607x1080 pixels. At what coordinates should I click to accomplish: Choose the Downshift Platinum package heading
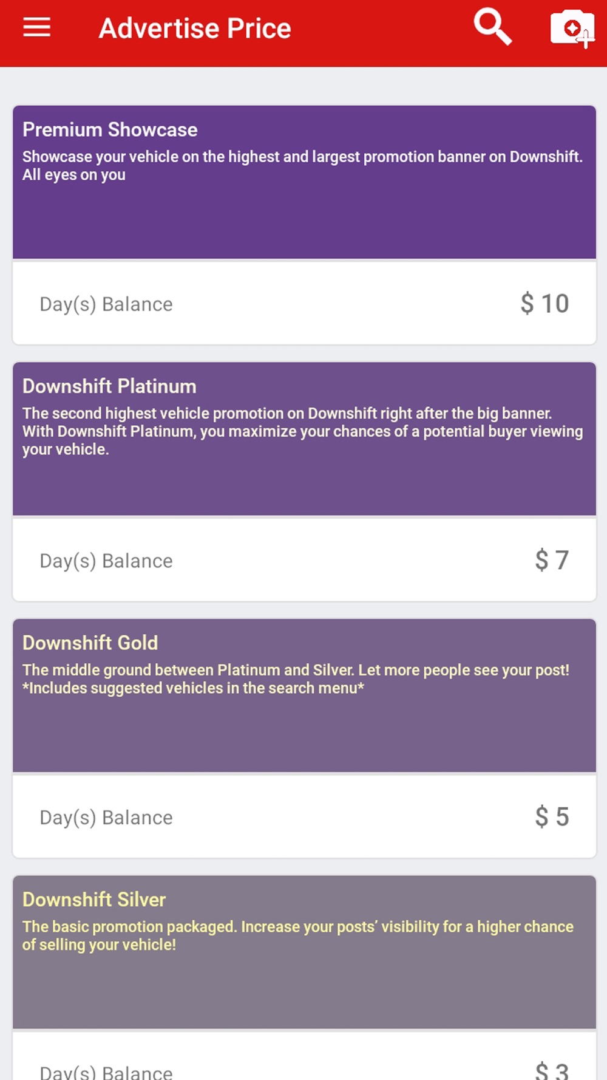109,386
